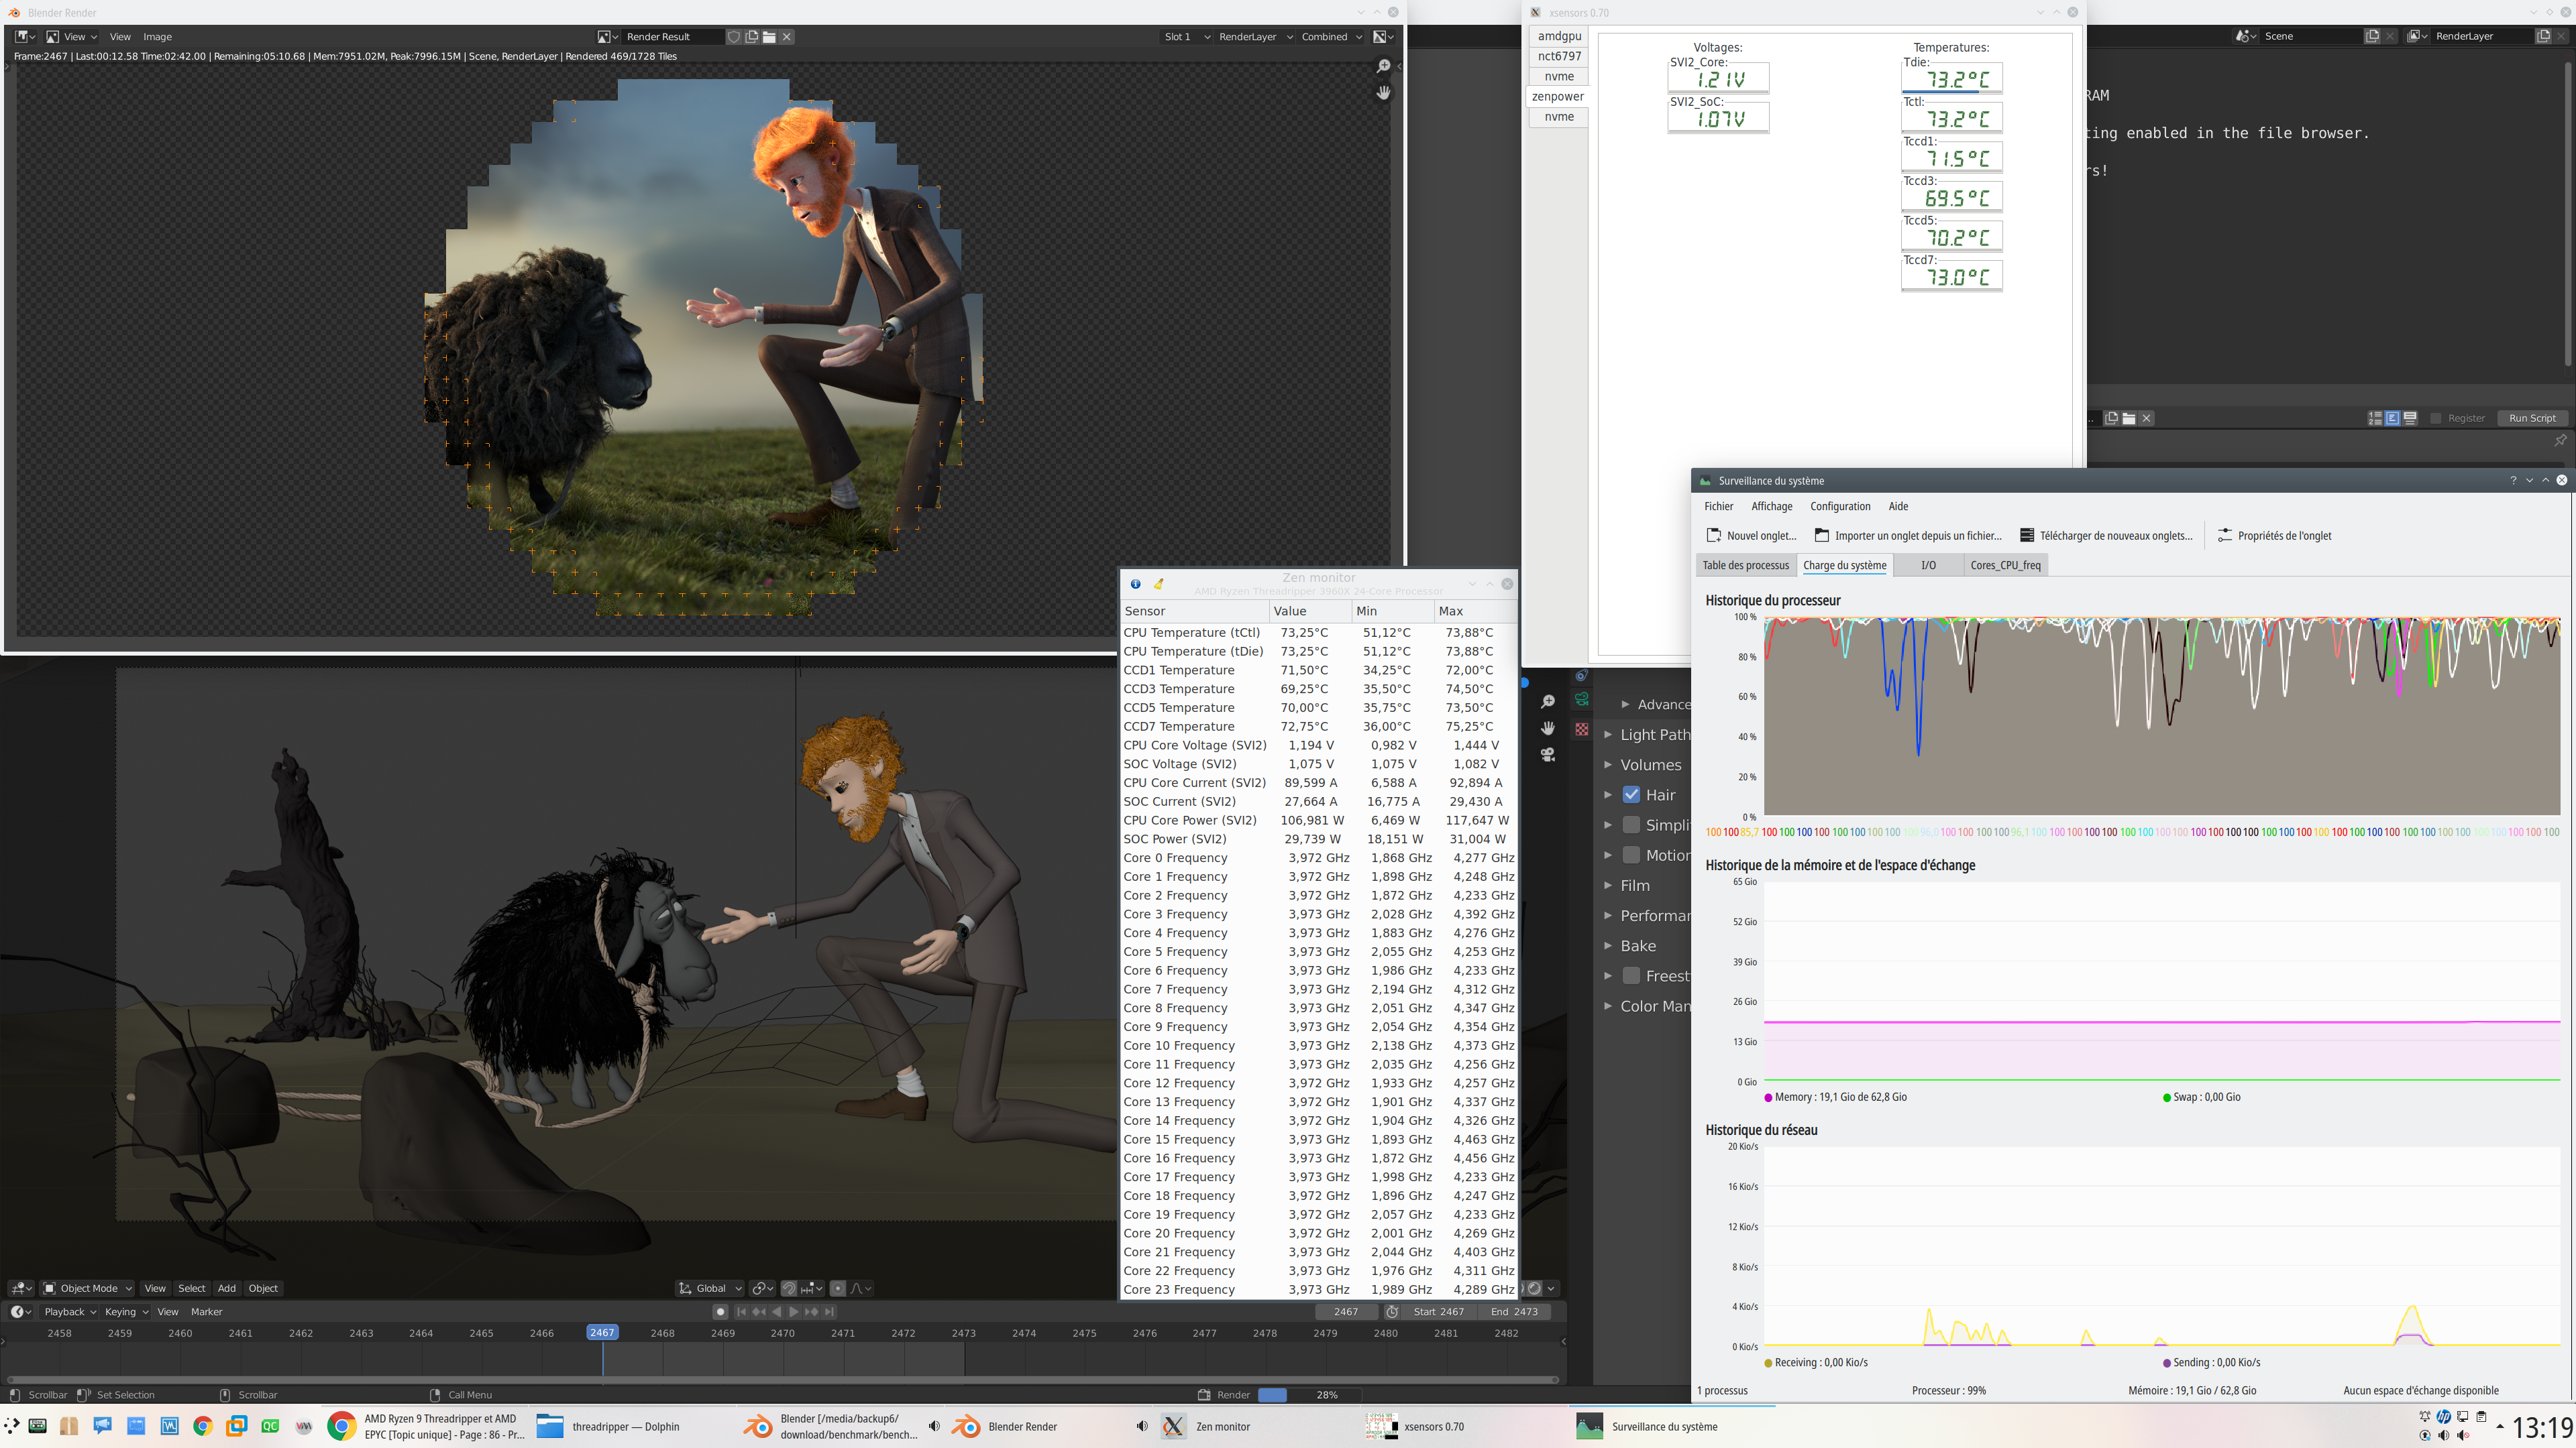The height and width of the screenshot is (1448, 2576).
Task: Open the RenderLayer dropdown in Blender Render
Action: tap(1255, 37)
